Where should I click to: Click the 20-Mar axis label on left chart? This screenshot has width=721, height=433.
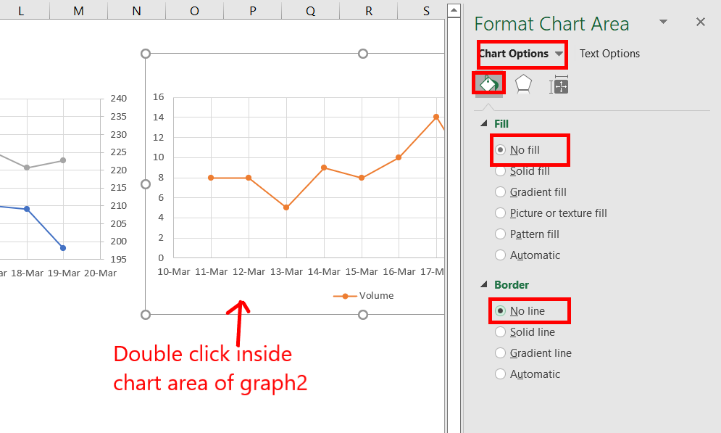pyautogui.click(x=100, y=273)
